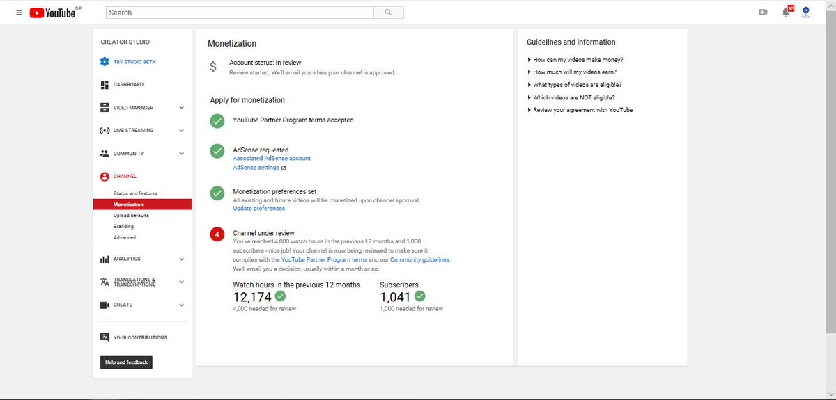This screenshot has height=400, width=836.
Task: Click the checkmark beside AdSense requested
Action: pos(217,151)
